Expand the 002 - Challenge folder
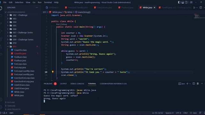 tap(20, 15)
